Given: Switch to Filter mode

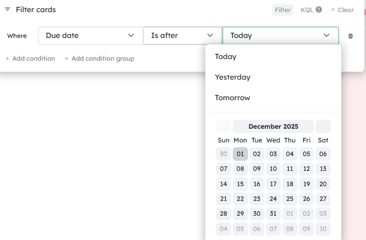Looking at the screenshot, I should [283, 9].
